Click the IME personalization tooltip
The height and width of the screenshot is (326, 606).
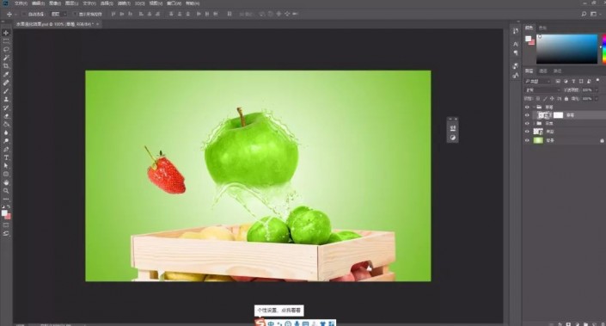[279, 311]
